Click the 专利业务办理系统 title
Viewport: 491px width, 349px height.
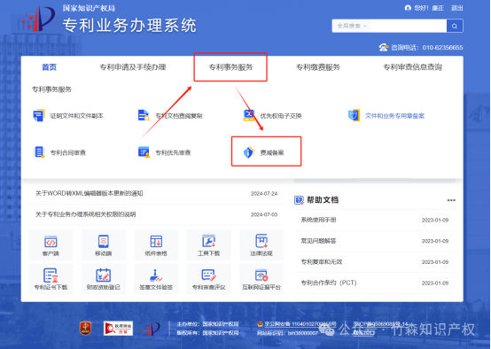pos(129,26)
